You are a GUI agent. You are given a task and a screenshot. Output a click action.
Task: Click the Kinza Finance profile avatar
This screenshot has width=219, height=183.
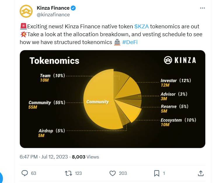26,11
